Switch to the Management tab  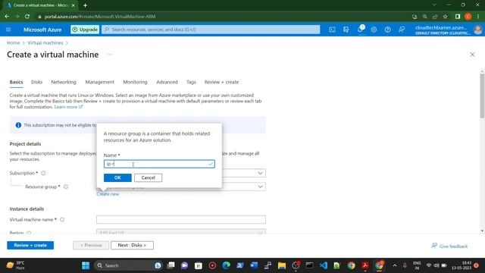(99, 82)
